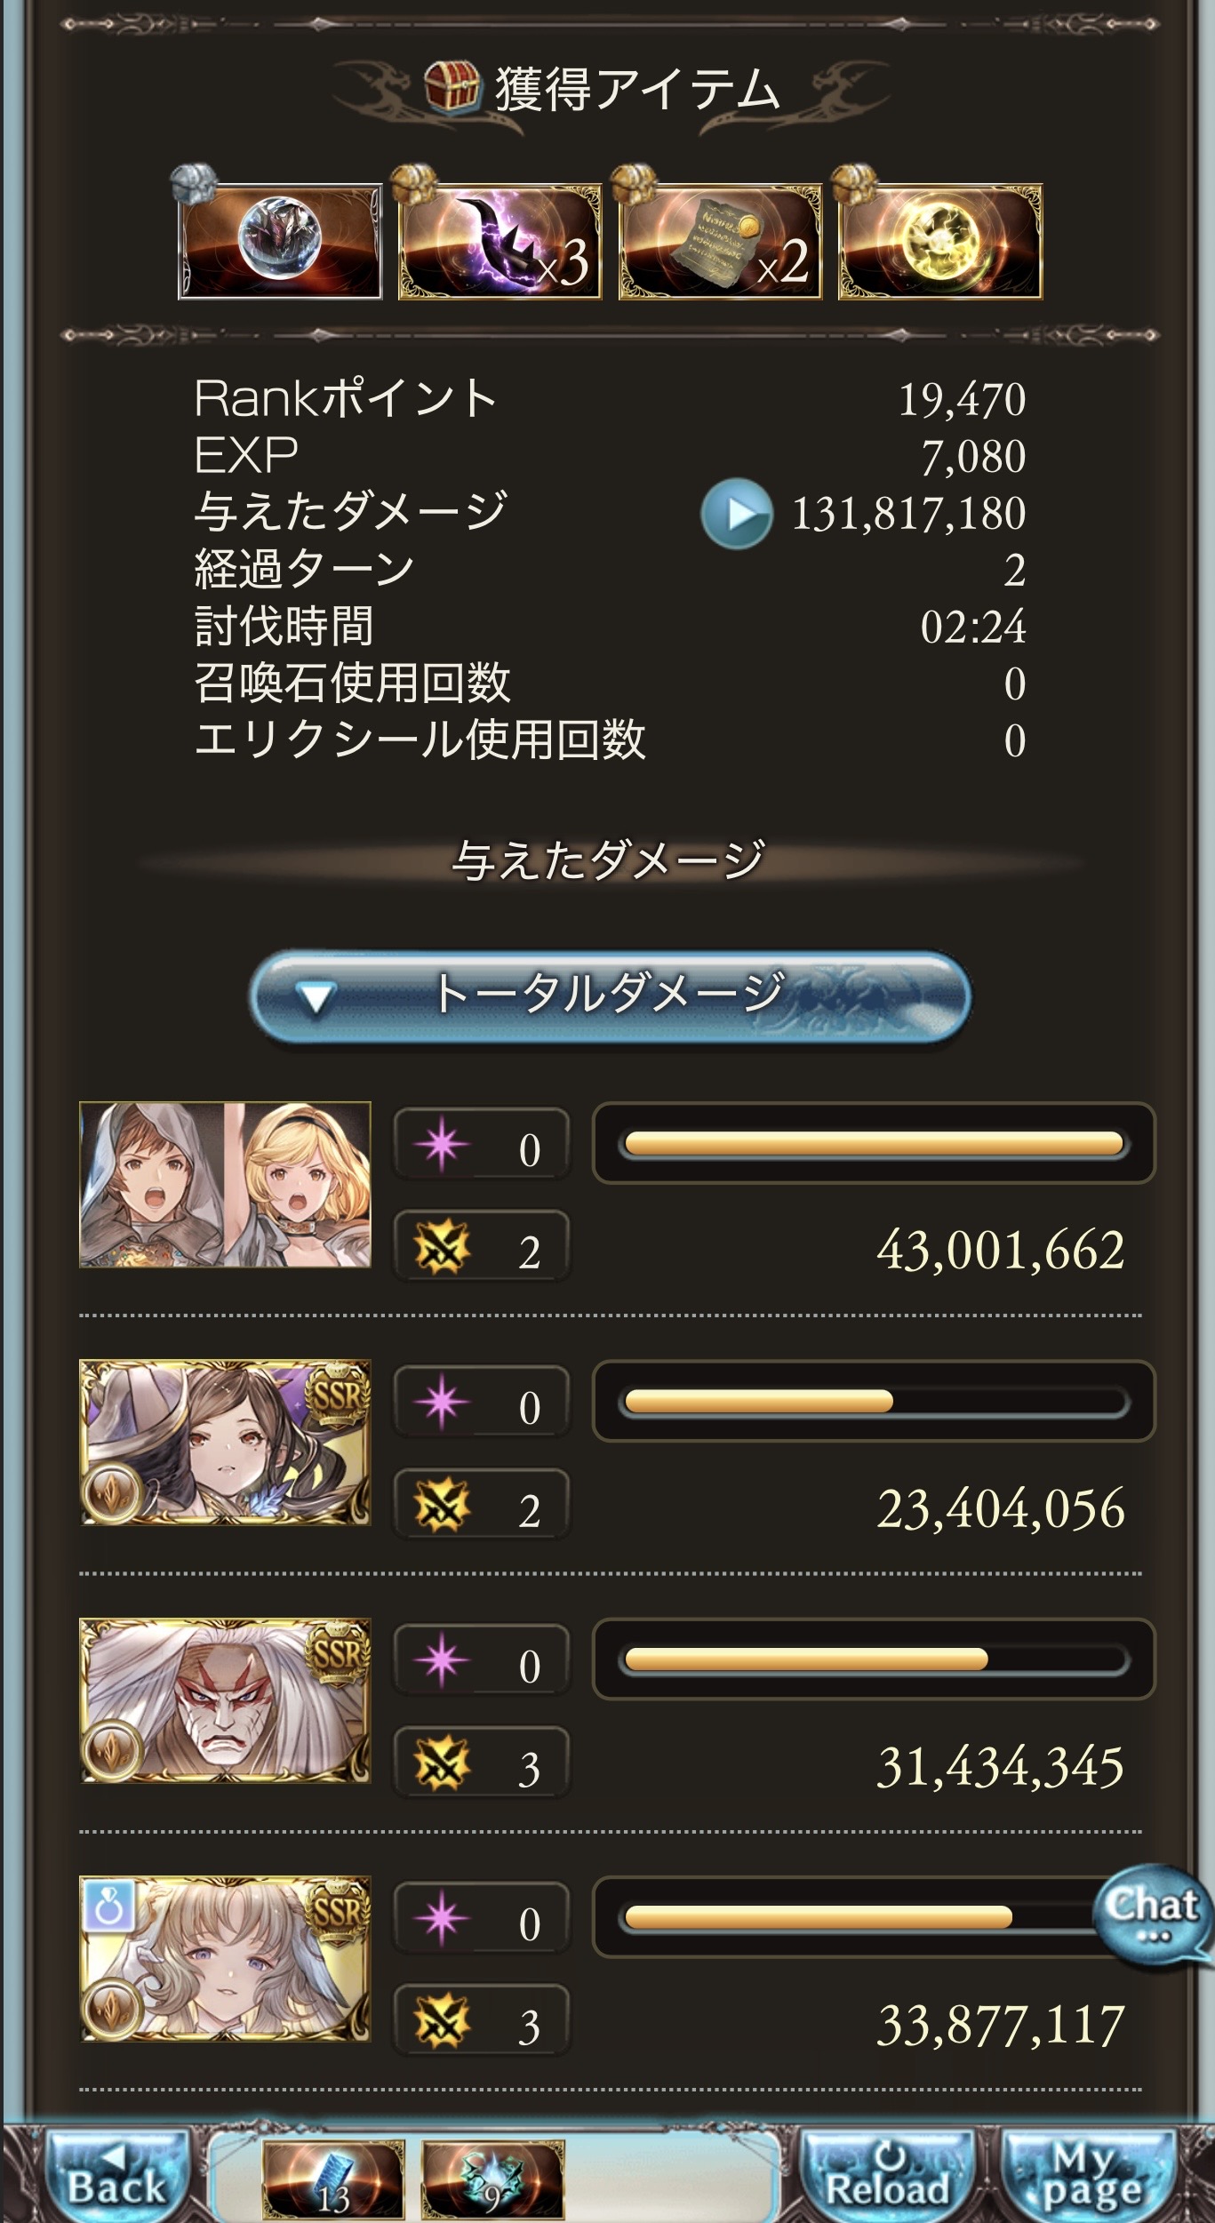Tap the blue ticket item showing 13

click(x=333, y=2179)
